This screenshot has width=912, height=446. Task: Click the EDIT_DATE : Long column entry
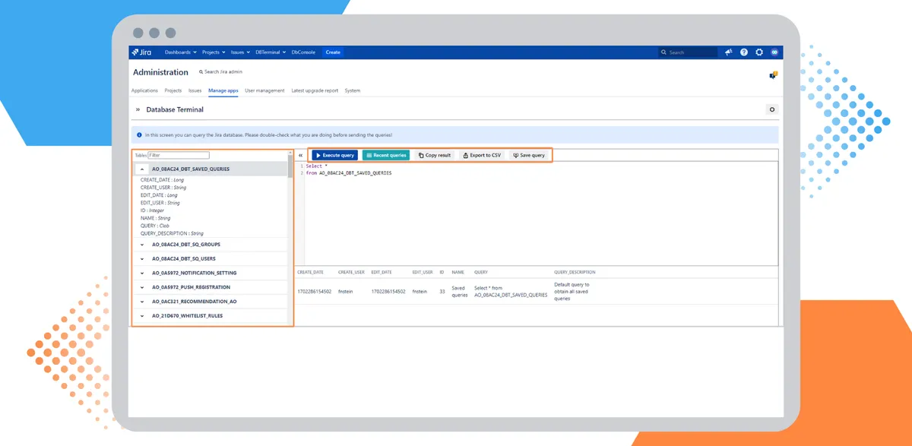click(159, 195)
